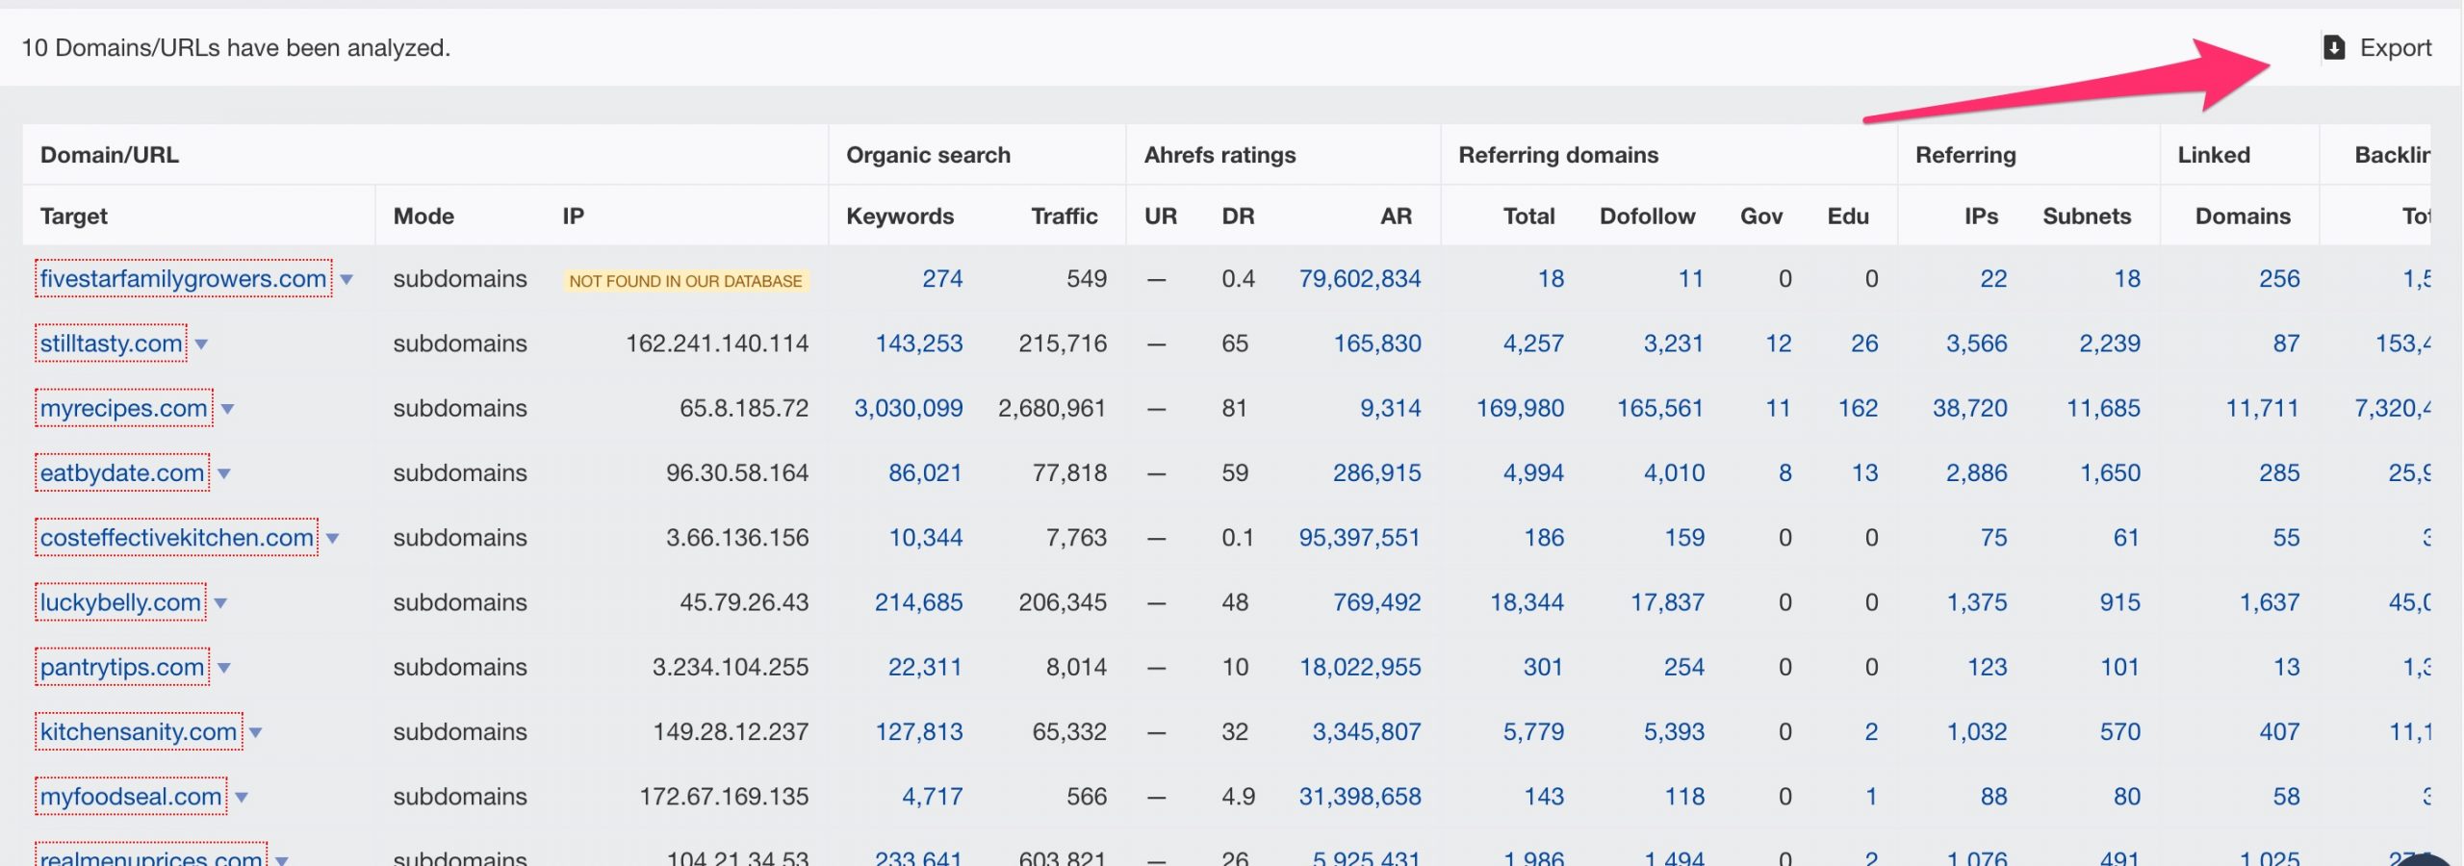The image size is (2464, 866).
Task: Click costeffectivekitchen.com keywords value 10,344
Action: click(925, 537)
